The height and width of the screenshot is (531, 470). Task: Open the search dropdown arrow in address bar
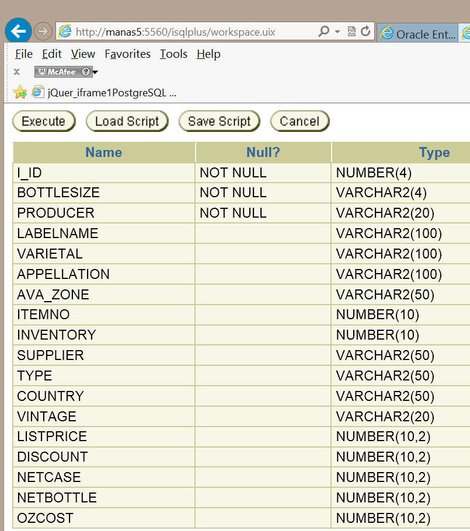pyautogui.click(x=337, y=32)
